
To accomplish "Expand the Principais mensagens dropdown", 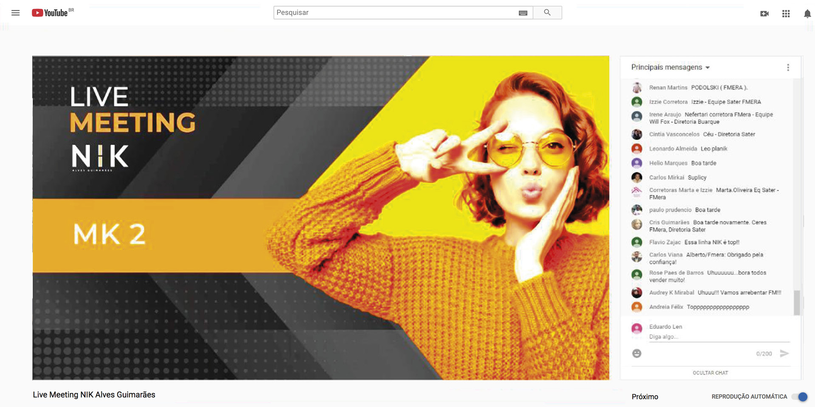I will point(670,67).
